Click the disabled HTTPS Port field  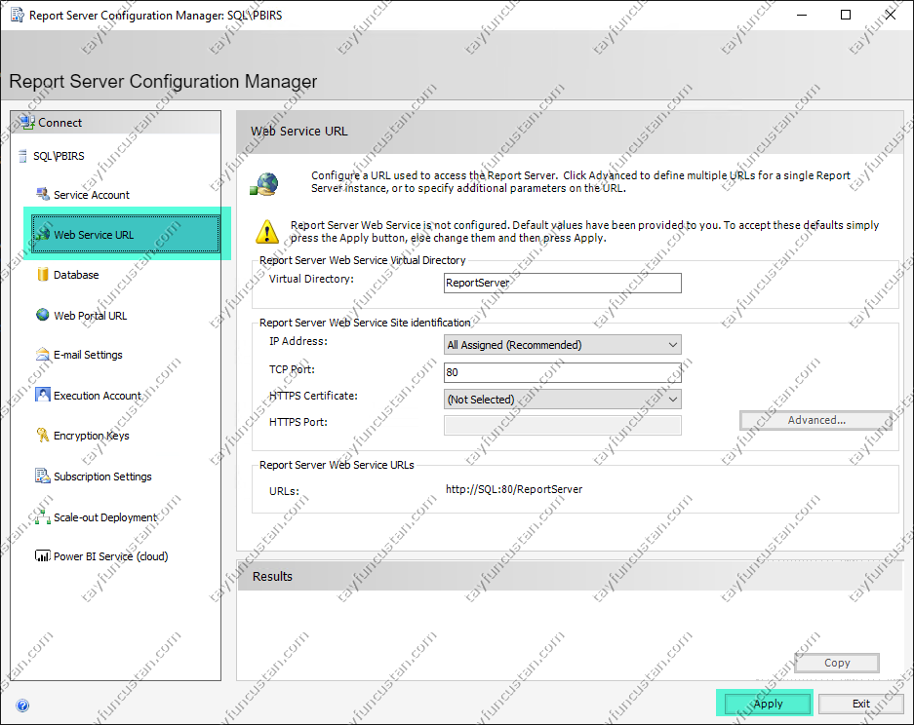[x=563, y=425]
